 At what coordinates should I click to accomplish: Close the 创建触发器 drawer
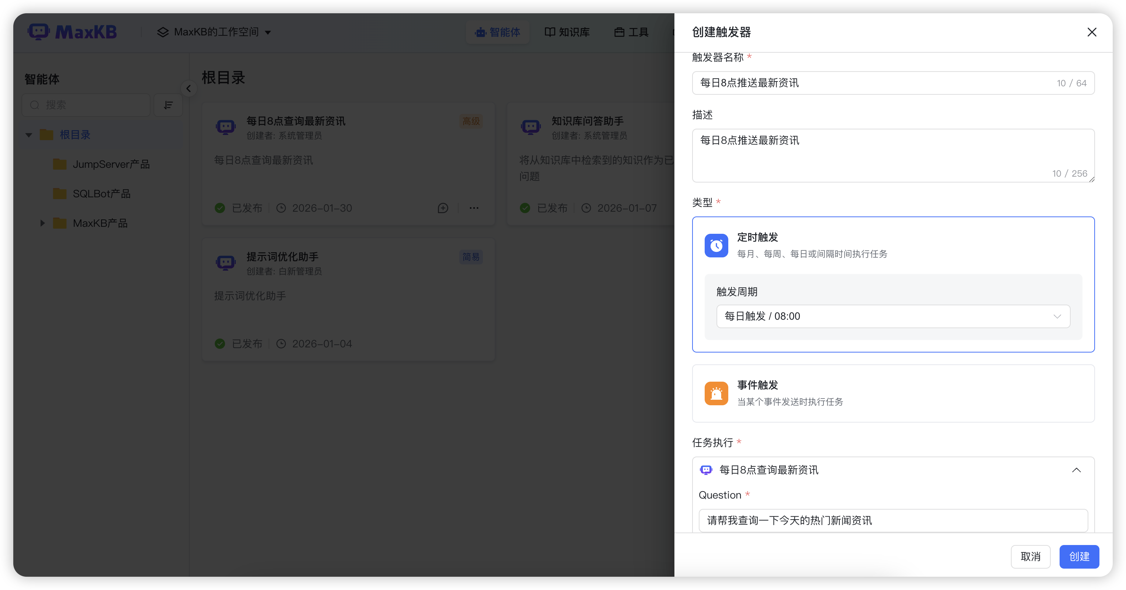(1091, 32)
